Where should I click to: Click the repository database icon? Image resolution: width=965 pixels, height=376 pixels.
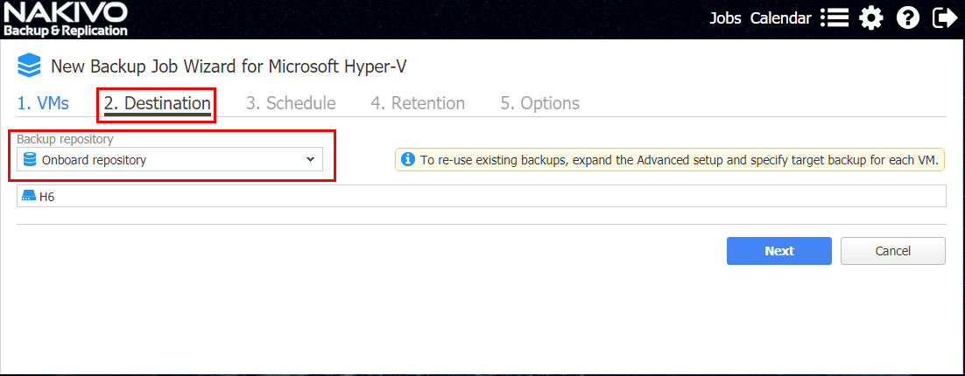coord(30,160)
